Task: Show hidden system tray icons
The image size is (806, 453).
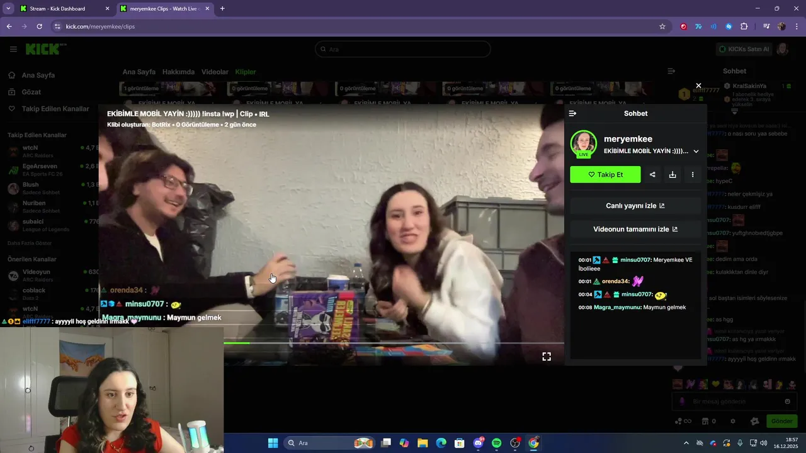Action: [x=686, y=443]
